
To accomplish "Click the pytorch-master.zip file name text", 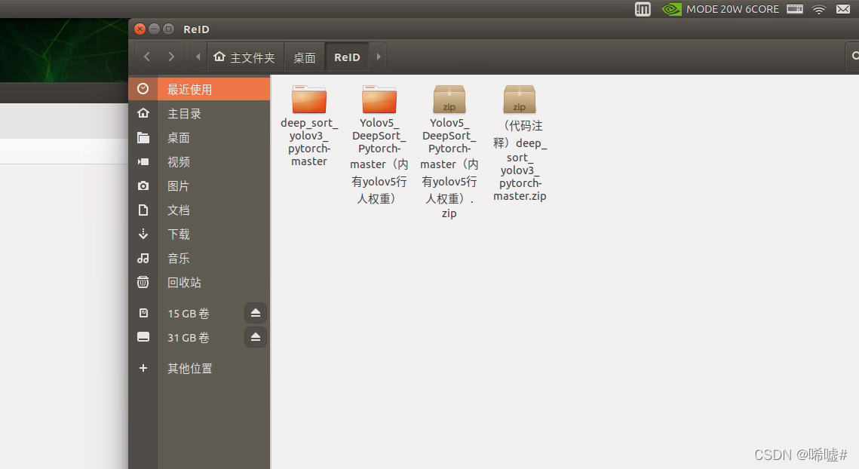I will click(x=520, y=189).
